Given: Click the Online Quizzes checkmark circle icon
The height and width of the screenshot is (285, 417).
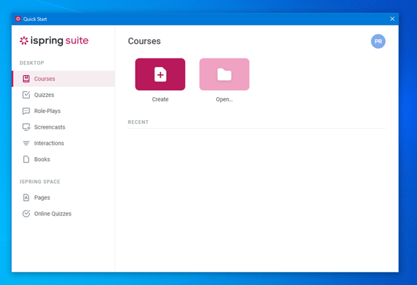Looking at the screenshot, I should click(26, 214).
